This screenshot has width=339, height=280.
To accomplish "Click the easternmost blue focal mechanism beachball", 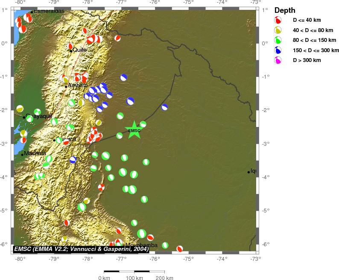I will (x=164, y=107).
